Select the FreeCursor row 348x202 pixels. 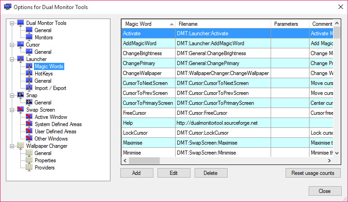point(227,113)
